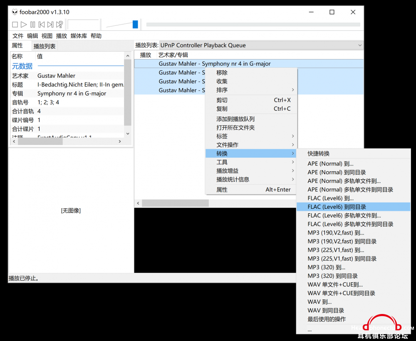Click the properties panel scroll down arrow
Image resolution: width=416 pixels, height=341 pixels.
pyautogui.click(x=128, y=133)
